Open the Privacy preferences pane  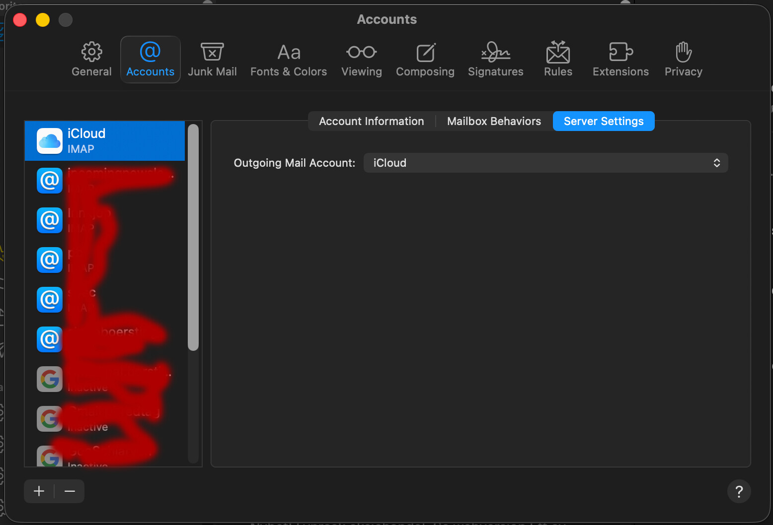684,60
